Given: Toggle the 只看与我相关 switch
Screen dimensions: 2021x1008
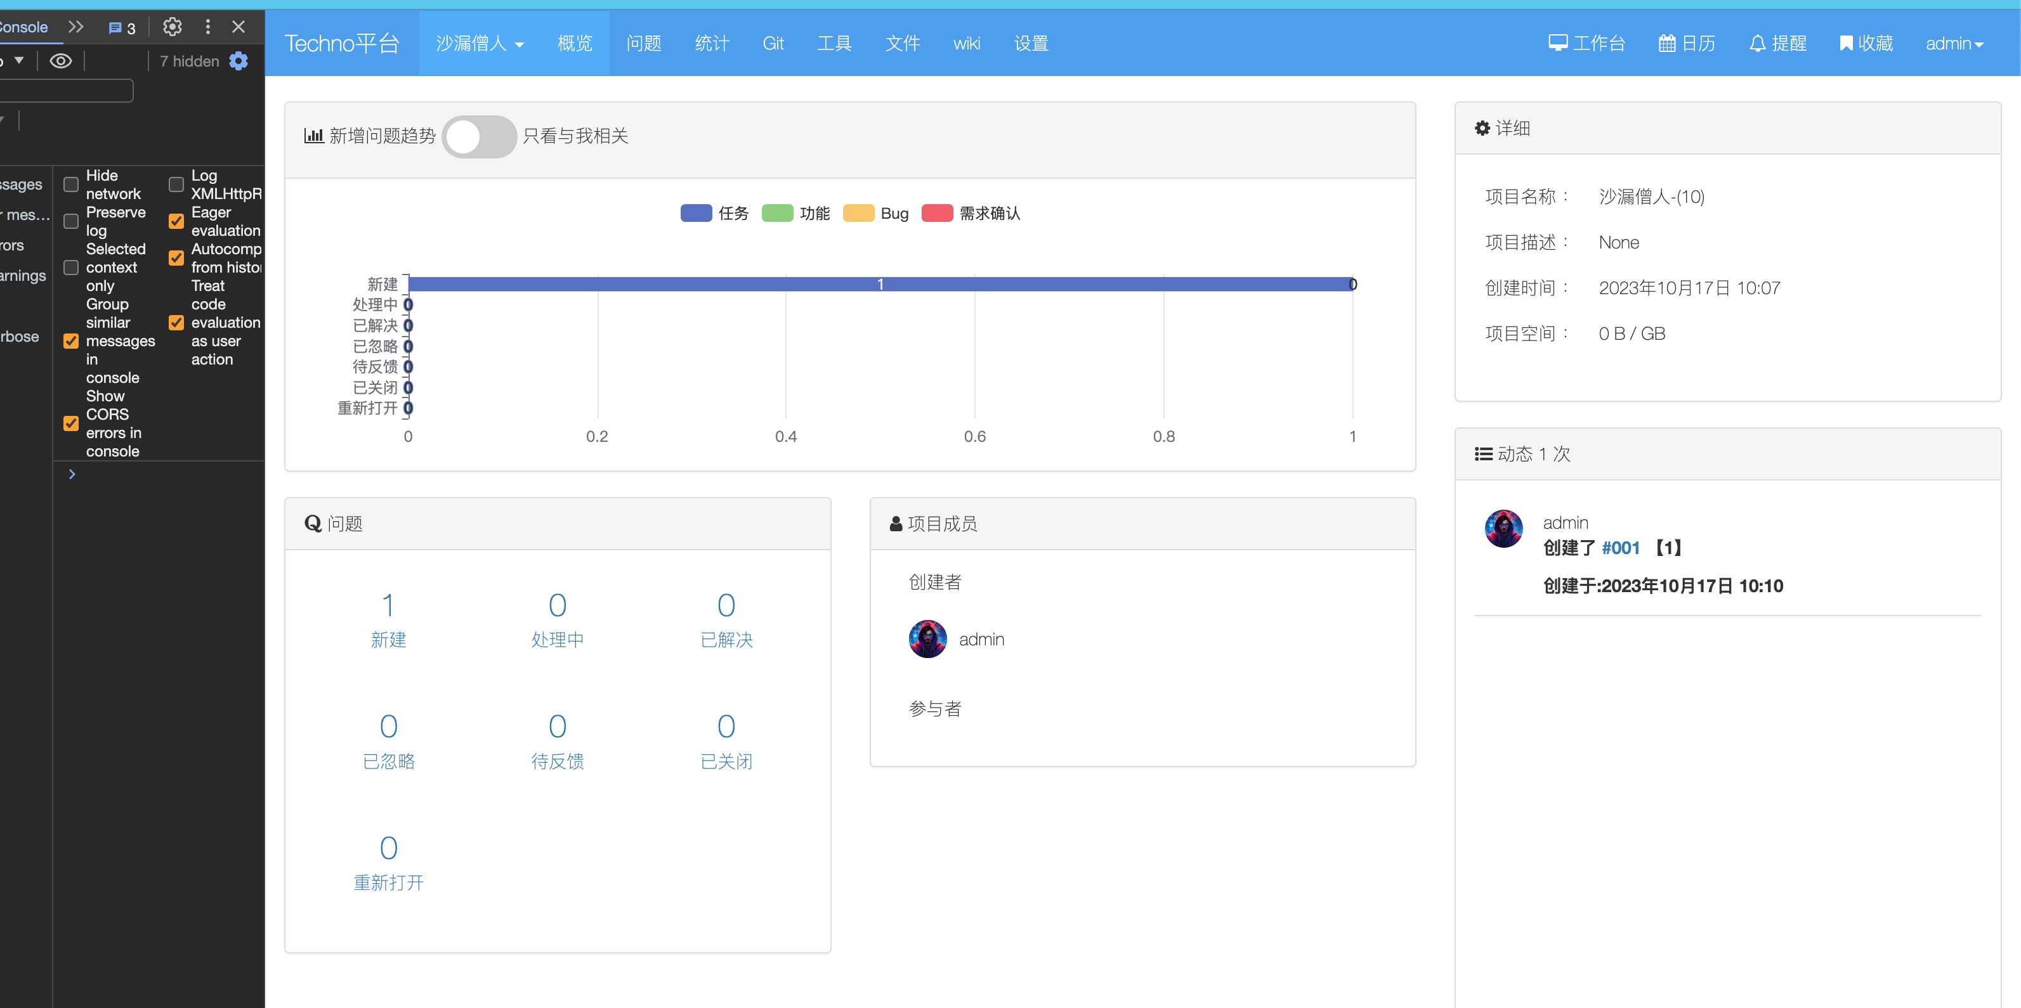Looking at the screenshot, I should point(478,137).
